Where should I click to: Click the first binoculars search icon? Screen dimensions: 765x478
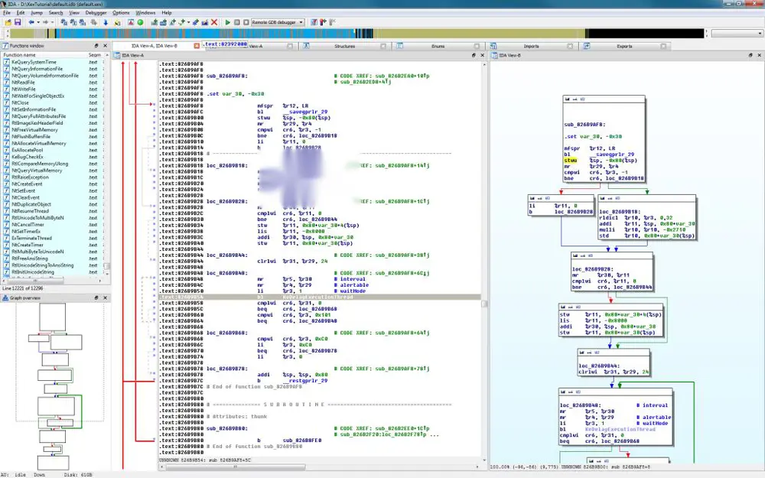[64, 22]
